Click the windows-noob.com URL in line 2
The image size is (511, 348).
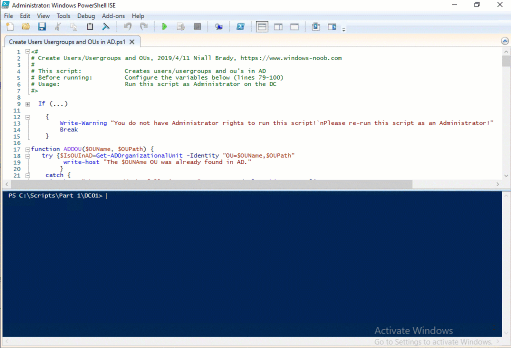[x=291, y=58]
